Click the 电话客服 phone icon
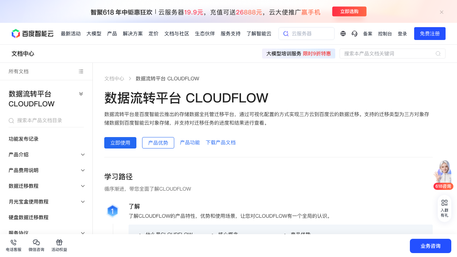The width and height of the screenshot is (457, 257). click(14, 242)
